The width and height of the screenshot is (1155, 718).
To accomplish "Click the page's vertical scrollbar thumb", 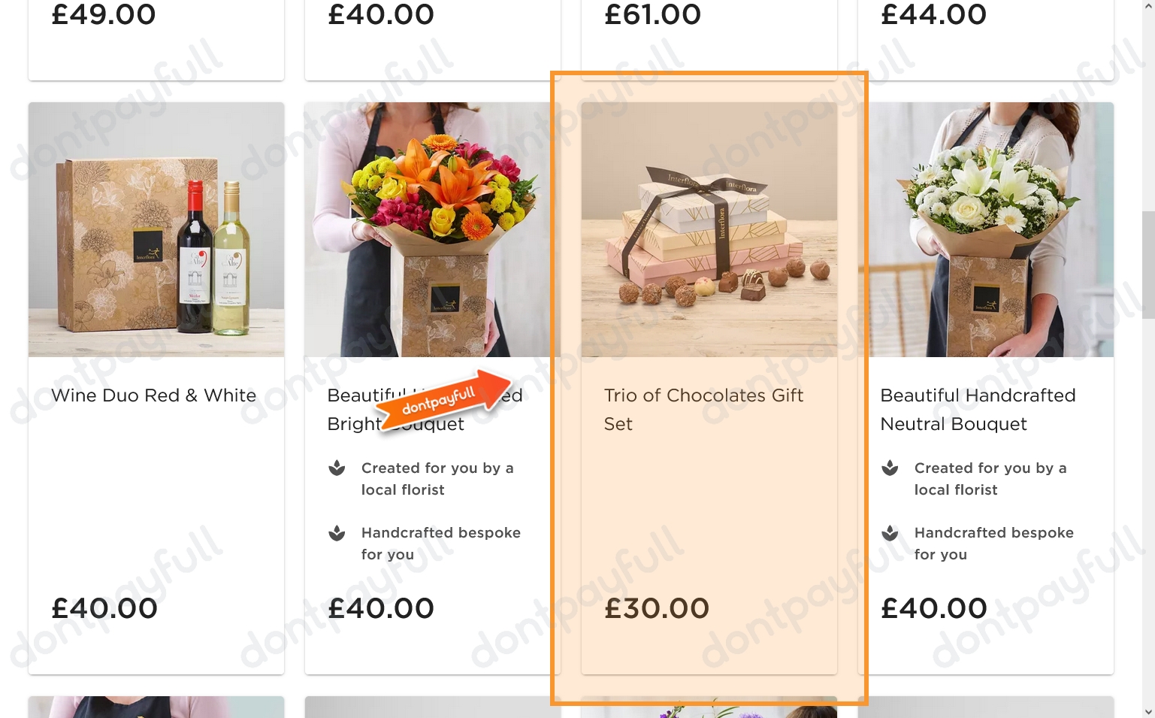I will point(1148,265).
